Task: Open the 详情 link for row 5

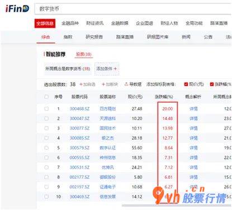Action: 193,148
